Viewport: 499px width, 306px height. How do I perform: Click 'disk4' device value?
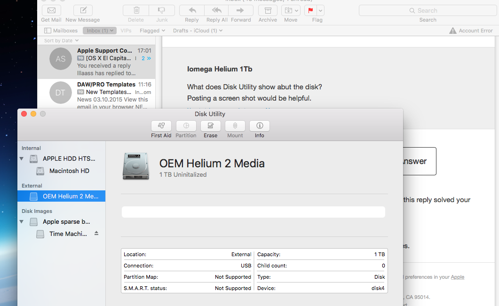pyautogui.click(x=378, y=288)
